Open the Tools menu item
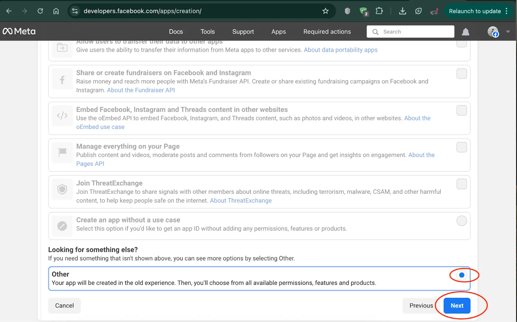This screenshot has width=517, height=322. click(207, 32)
